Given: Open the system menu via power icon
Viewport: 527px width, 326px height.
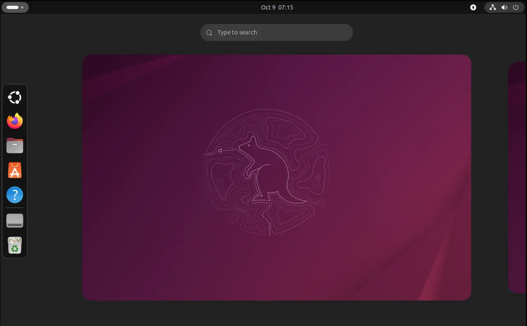Looking at the screenshot, I should (516, 7).
